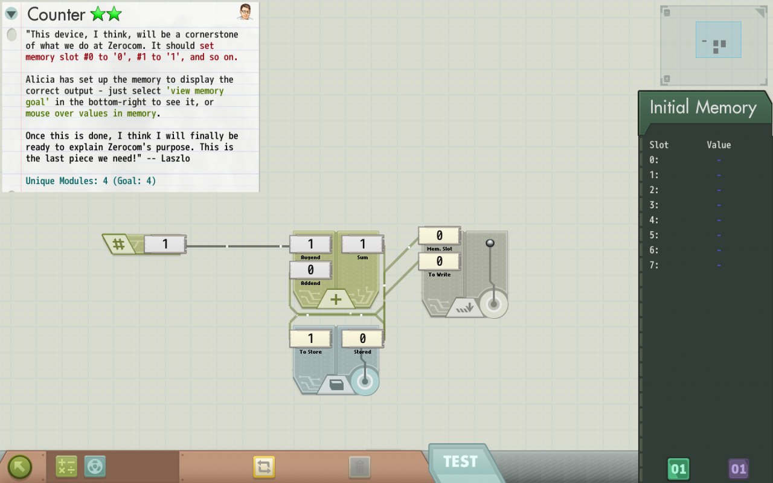This screenshot has width=773, height=483.
Task: Collapse the Counter description panel
Action: pyautogui.click(x=11, y=13)
